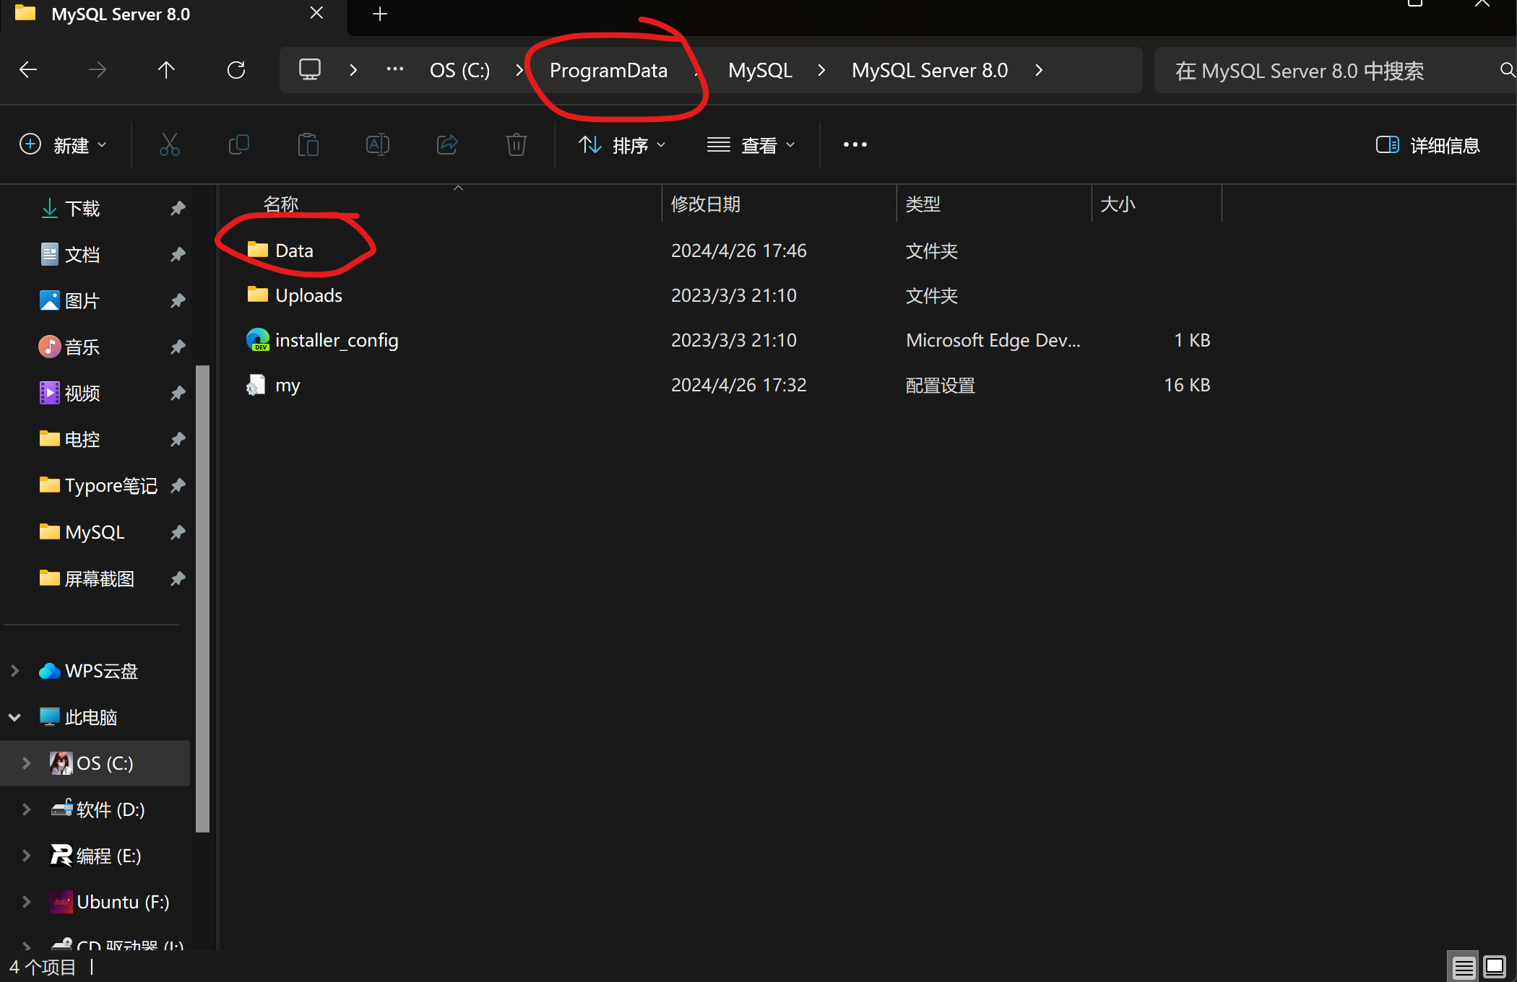The image size is (1517, 982).
Task: Unpin 音乐 from quick access
Action: point(178,347)
